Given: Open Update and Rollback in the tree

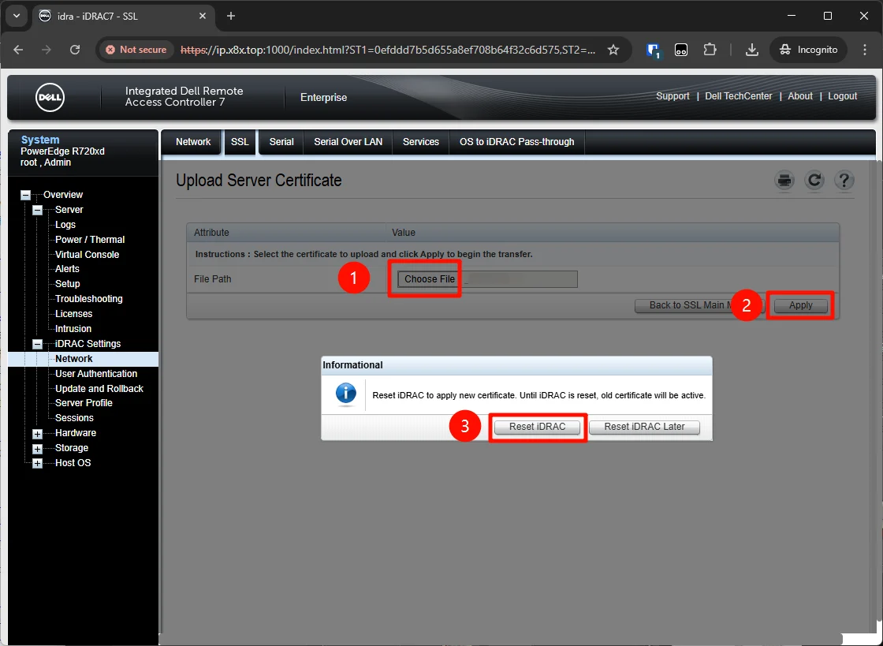Looking at the screenshot, I should [x=99, y=389].
